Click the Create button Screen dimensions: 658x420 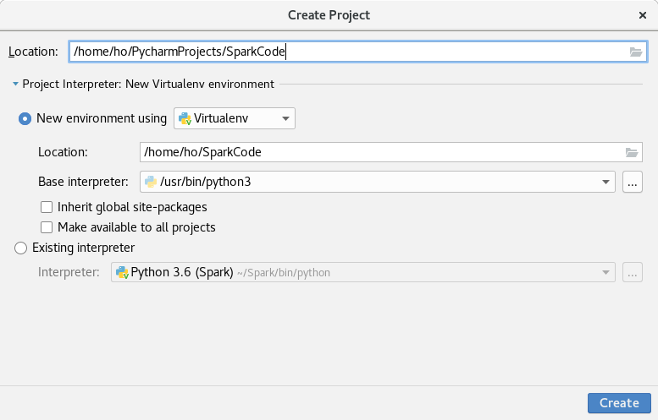(618, 403)
